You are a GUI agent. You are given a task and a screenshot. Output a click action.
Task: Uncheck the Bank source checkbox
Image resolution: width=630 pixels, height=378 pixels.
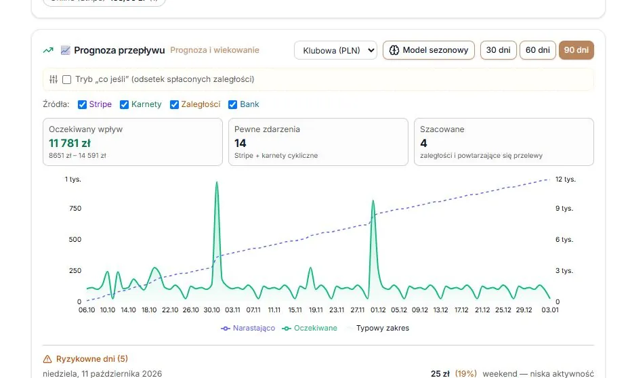(232, 104)
